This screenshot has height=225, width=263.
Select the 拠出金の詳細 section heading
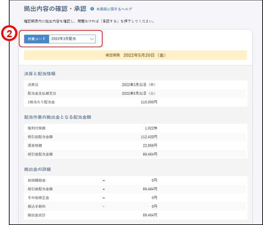point(38,170)
